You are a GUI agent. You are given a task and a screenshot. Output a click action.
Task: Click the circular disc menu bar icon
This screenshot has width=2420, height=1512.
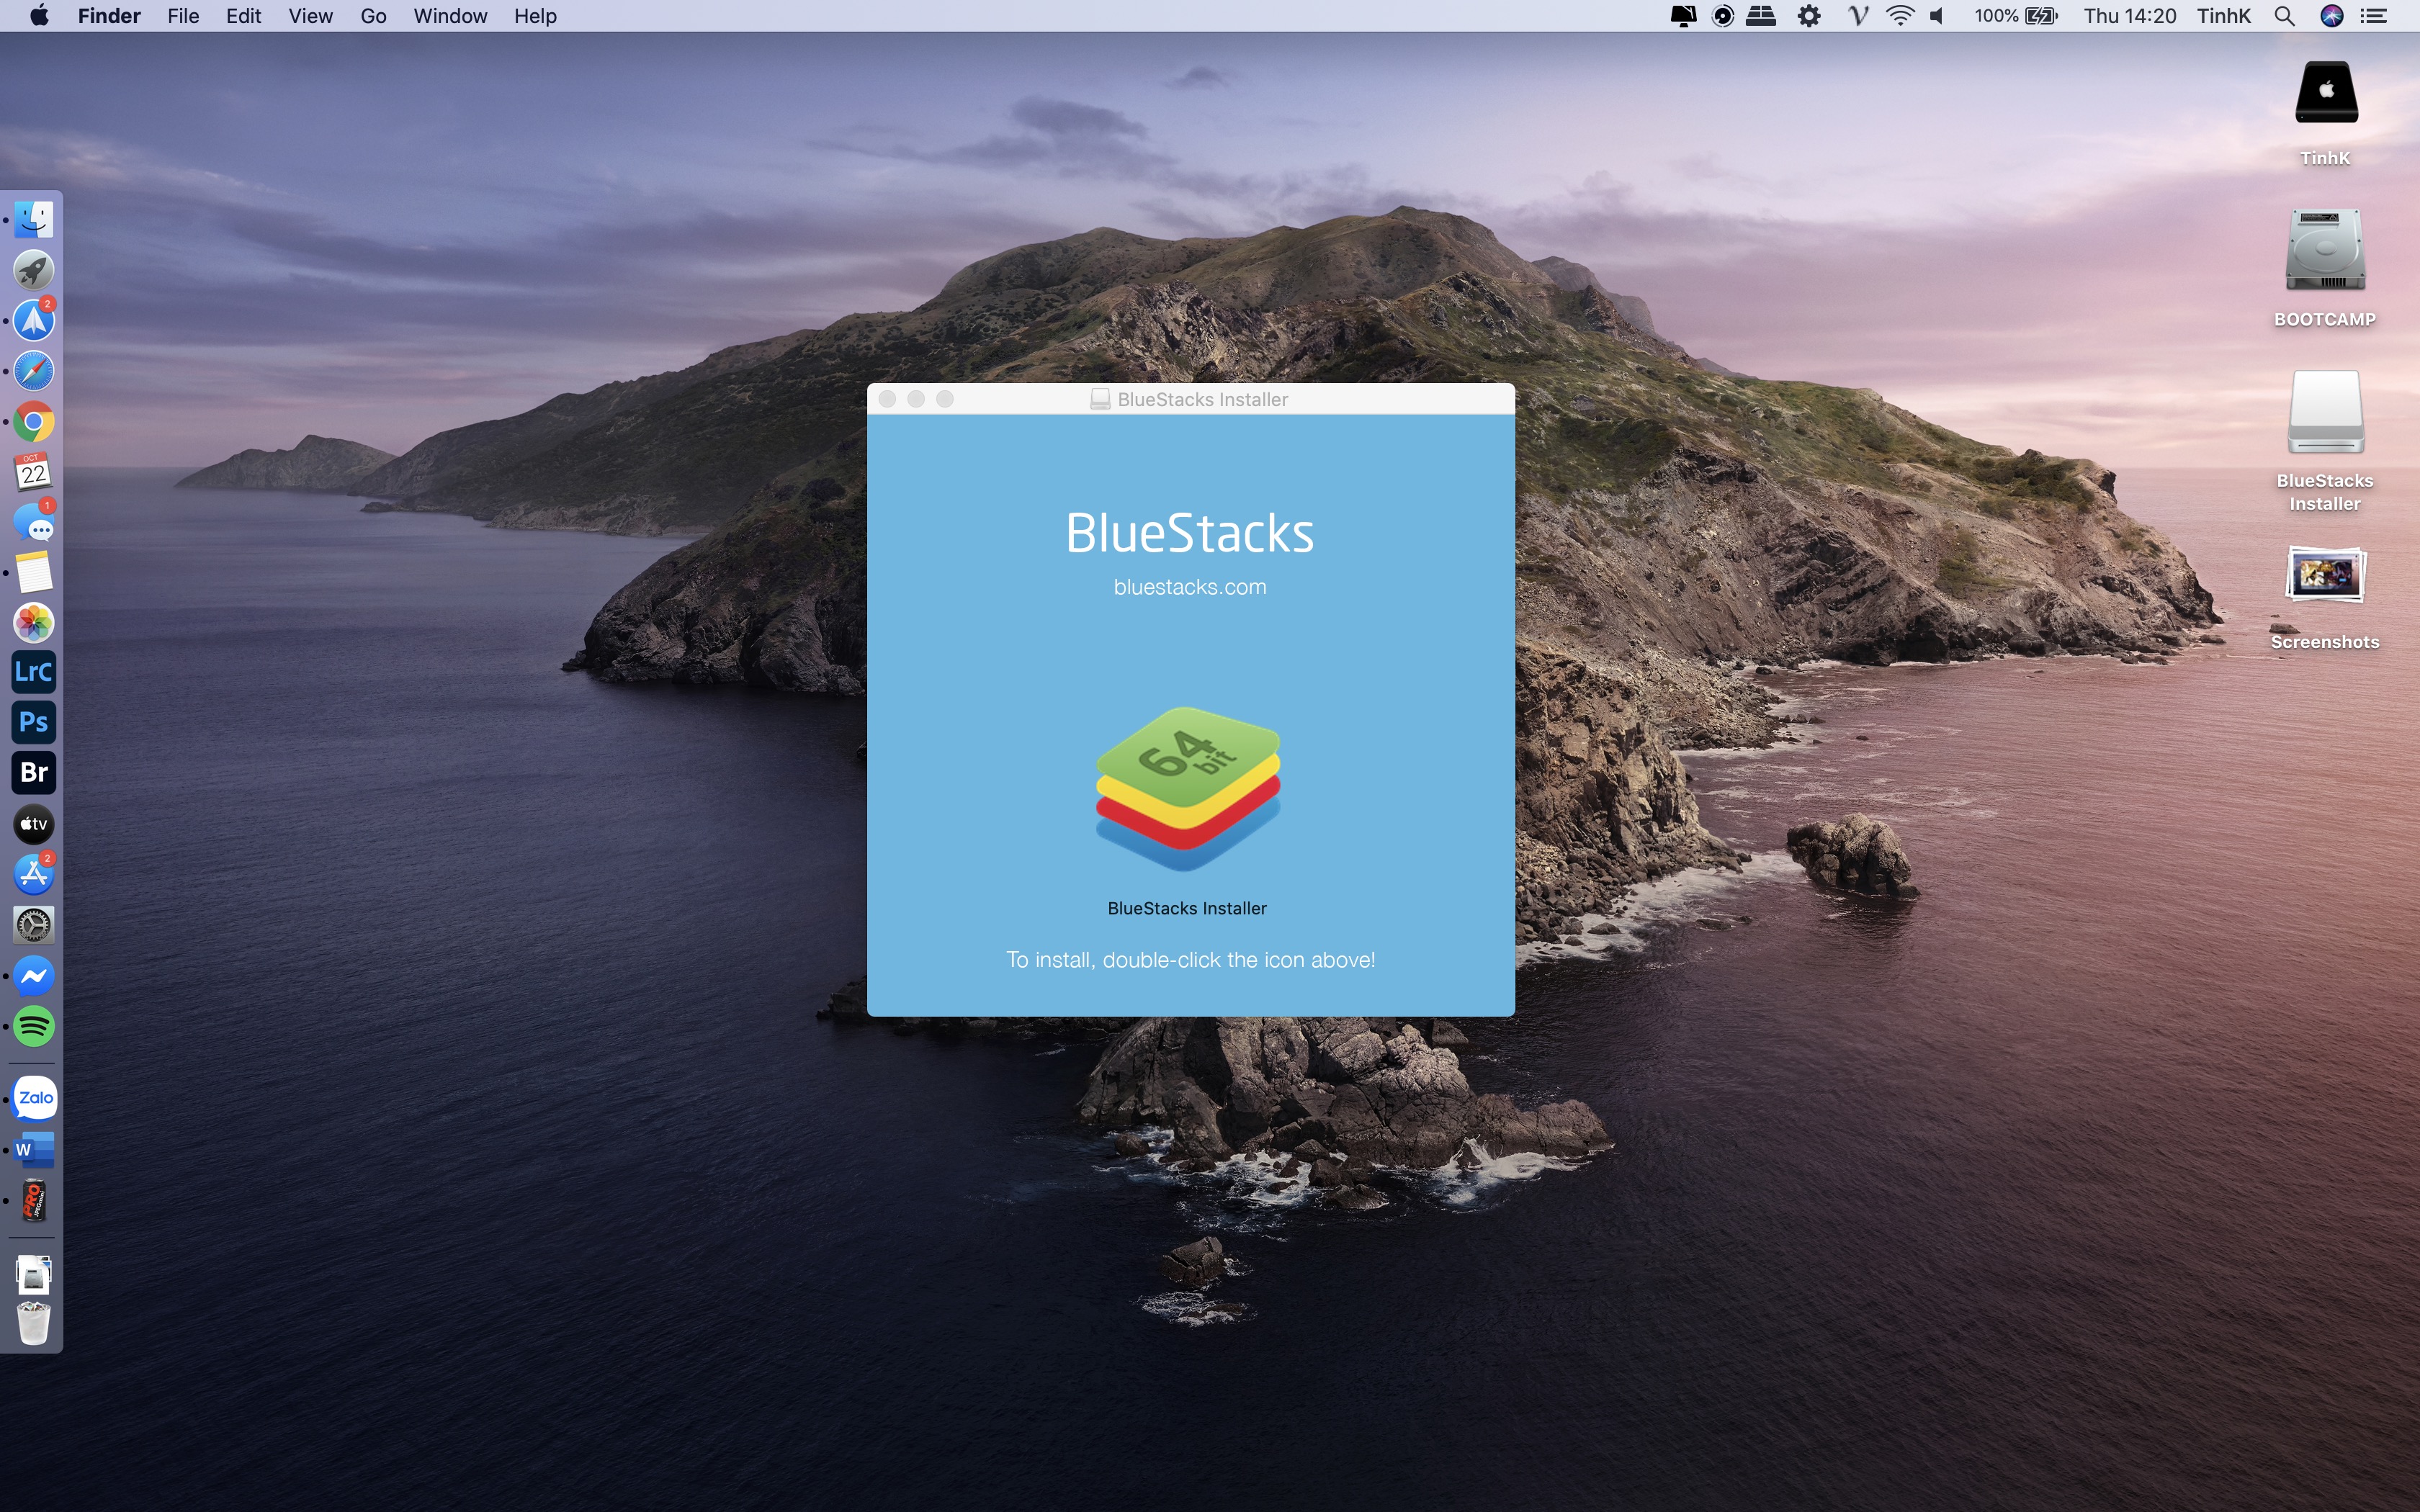pyautogui.click(x=1722, y=16)
